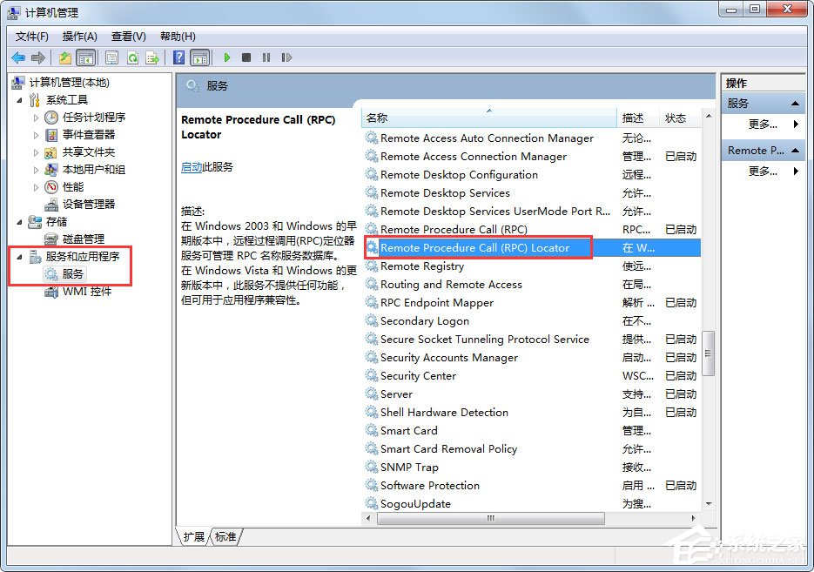Navigate back using the blue back arrow

(17, 57)
